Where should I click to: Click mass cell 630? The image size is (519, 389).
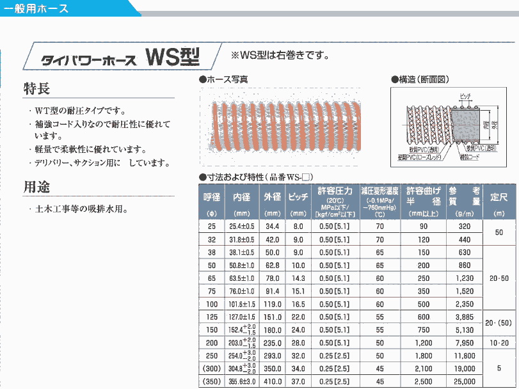tap(465, 252)
